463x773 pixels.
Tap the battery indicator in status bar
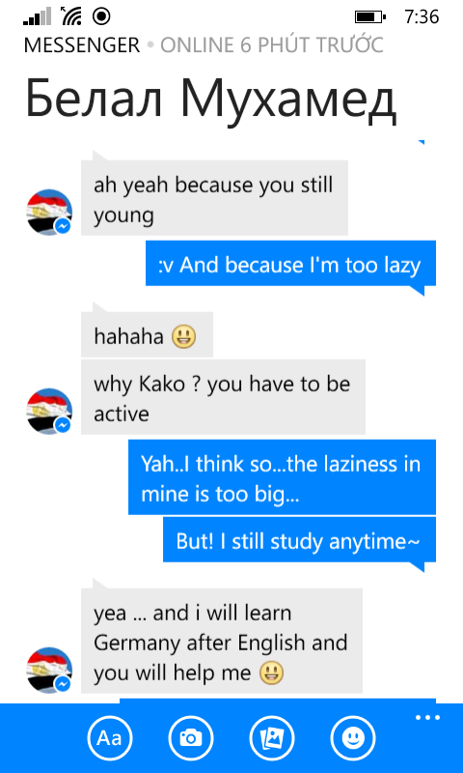click(370, 17)
